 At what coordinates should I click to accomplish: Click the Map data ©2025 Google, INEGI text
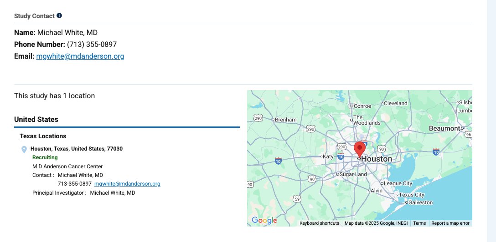pyautogui.click(x=376, y=223)
